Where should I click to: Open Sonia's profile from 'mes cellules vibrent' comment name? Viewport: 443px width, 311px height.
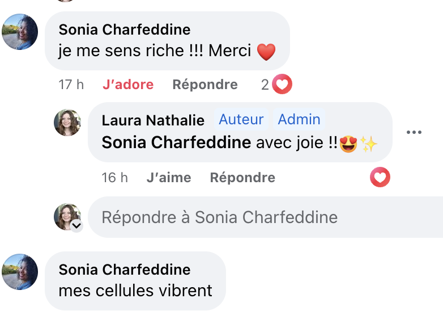point(125,270)
